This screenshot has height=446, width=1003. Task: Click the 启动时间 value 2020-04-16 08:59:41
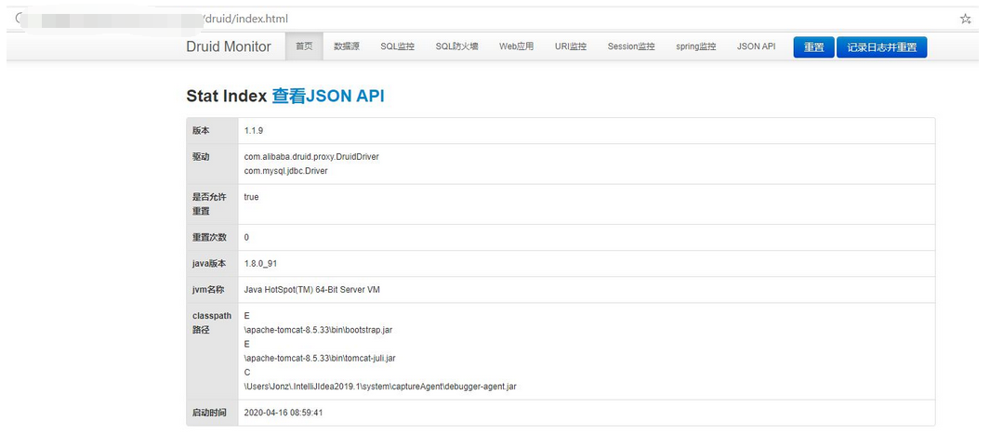point(283,413)
